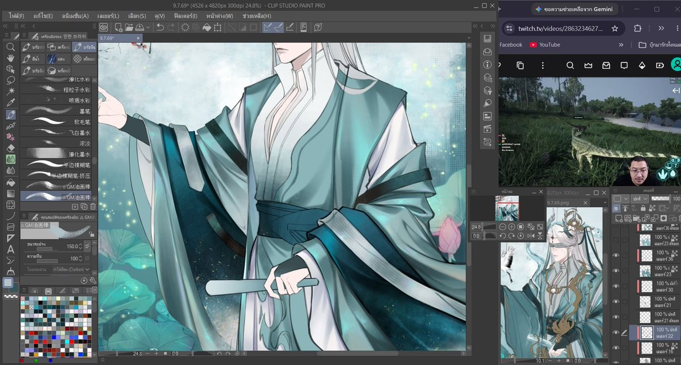Flip horizontal in Navigator panel
The image size is (681, 365).
(531, 236)
